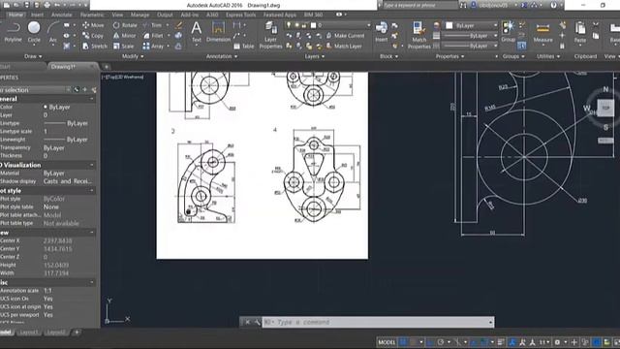Image resolution: width=620 pixels, height=349 pixels.
Task: Click the Rotate tool
Action: 125,25
